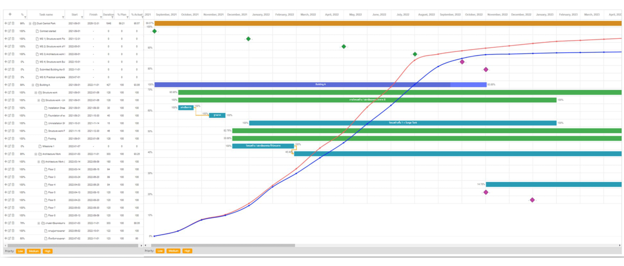
Task: Click Low priority button below the task grid
Action: tap(21, 251)
